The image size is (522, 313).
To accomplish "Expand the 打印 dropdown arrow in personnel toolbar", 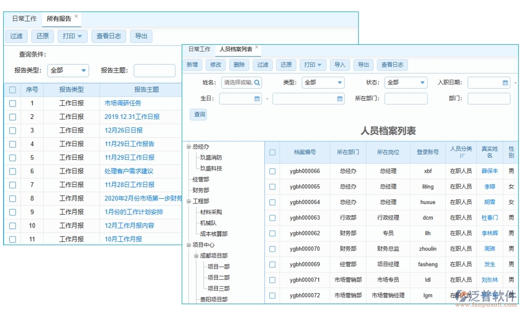I will 319,65.
